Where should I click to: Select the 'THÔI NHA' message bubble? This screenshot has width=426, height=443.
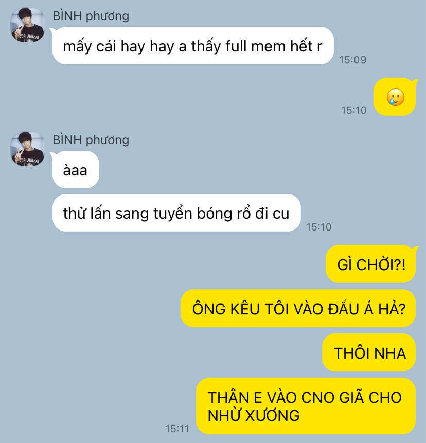pyautogui.click(x=369, y=352)
